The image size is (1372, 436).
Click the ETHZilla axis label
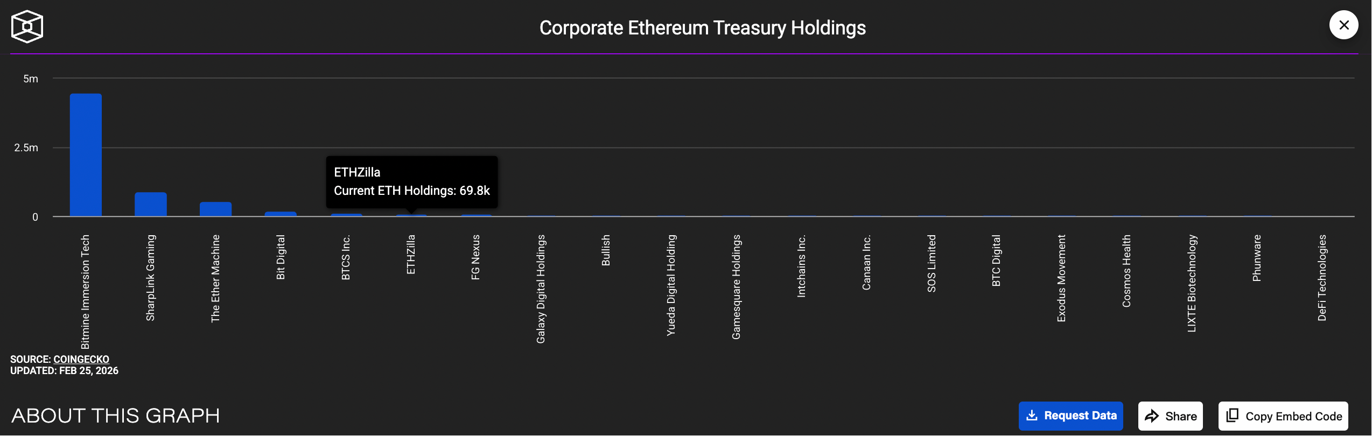[411, 255]
